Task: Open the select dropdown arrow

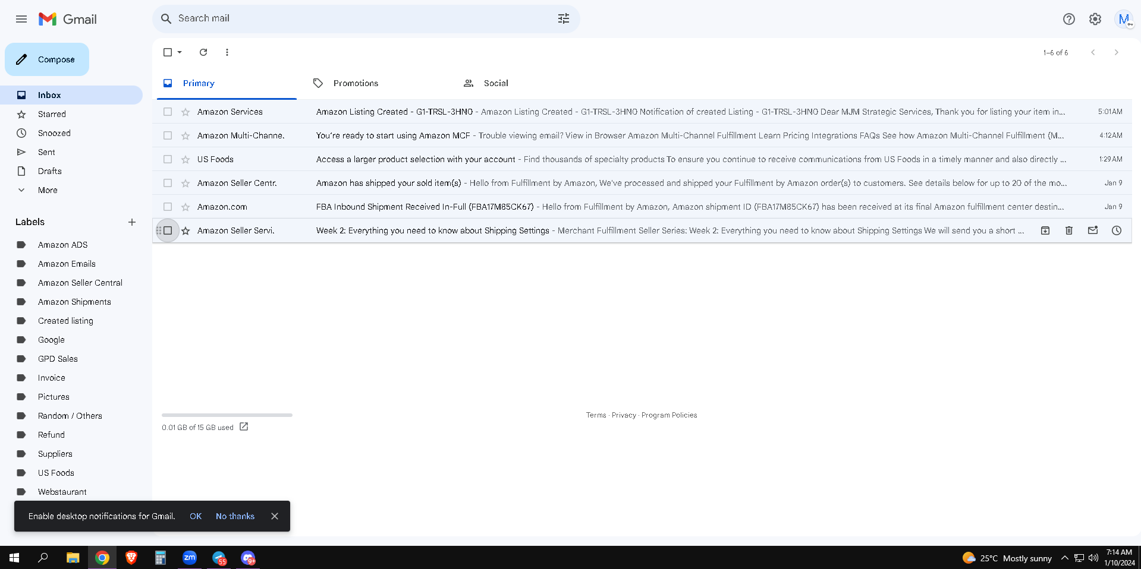Action: click(x=180, y=52)
